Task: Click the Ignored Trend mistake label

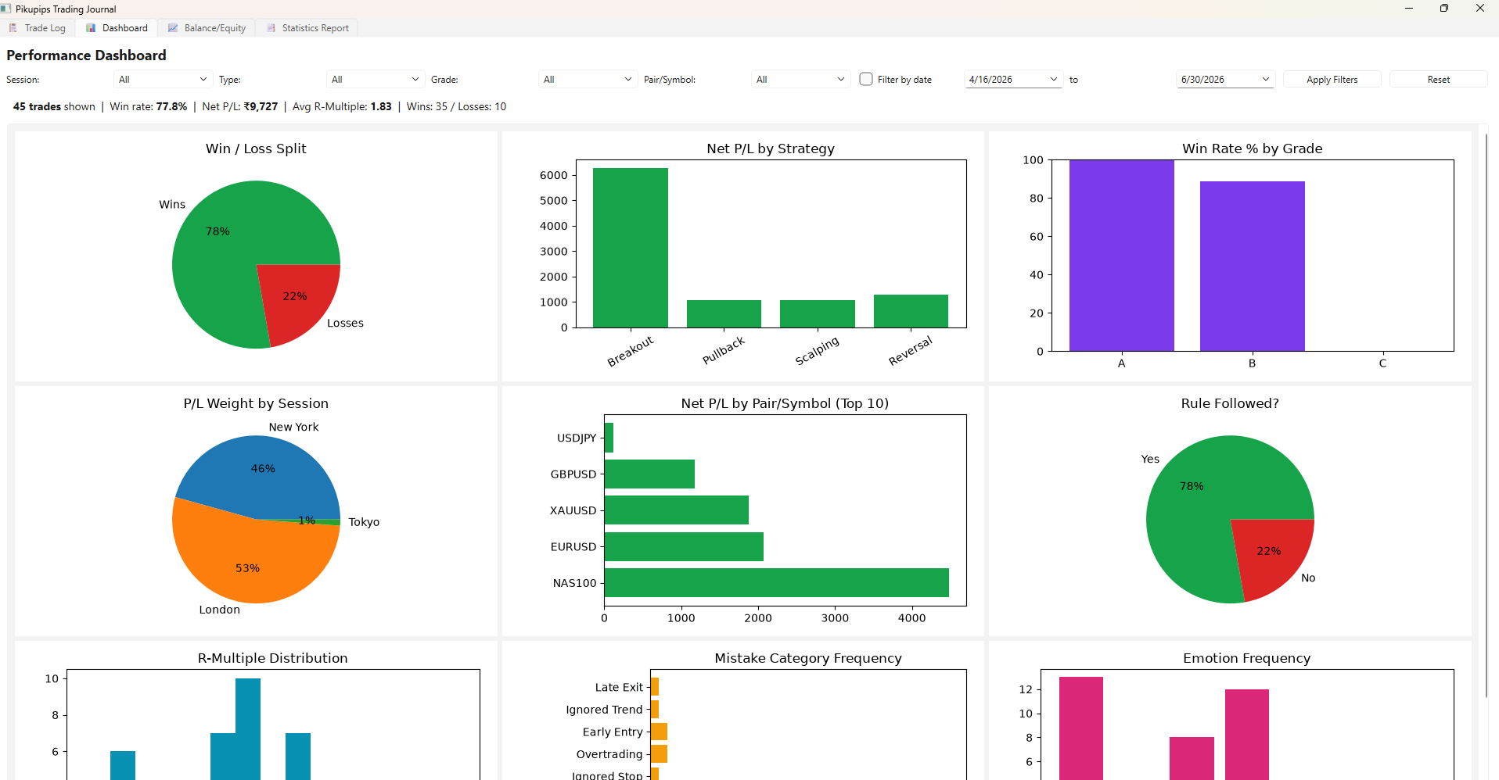Action: pos(604,710)
